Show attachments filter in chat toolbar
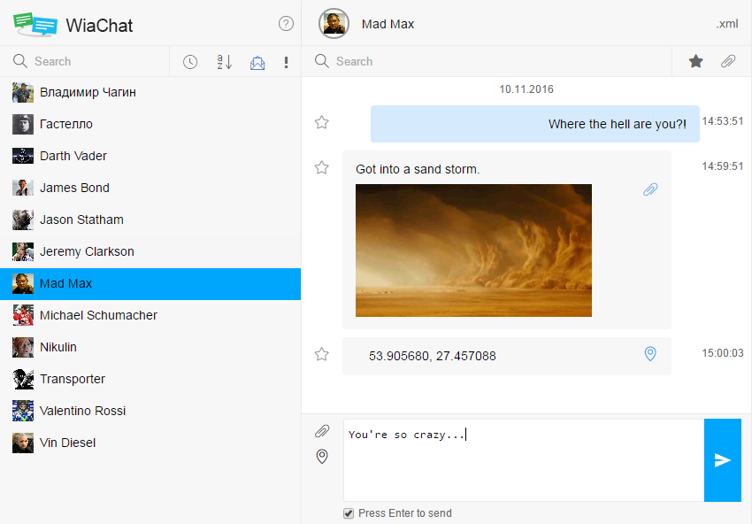This screenshot has height=524, width=752. click(728, 61)
